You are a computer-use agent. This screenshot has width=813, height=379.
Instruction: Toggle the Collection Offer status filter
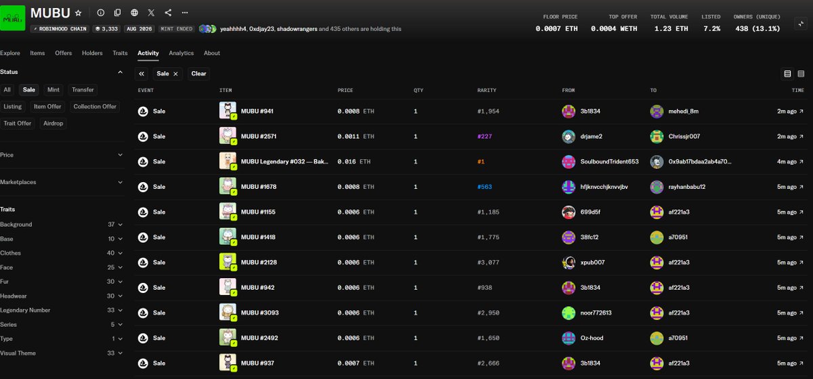click(94, 106)
